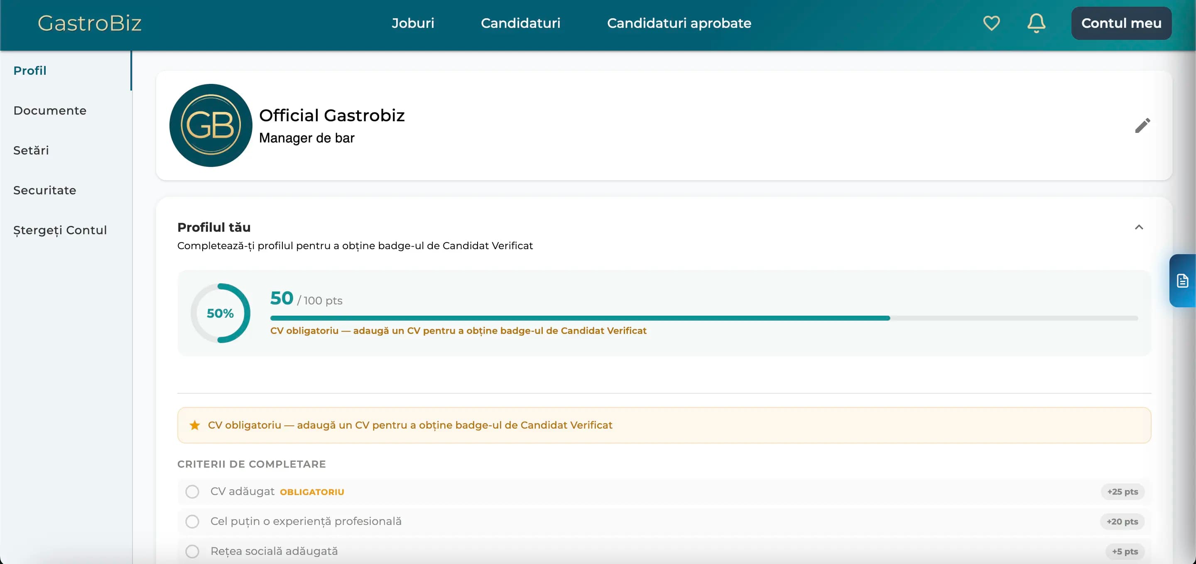The height and width of the screenshot is (564, 1196).
Task: Open the Contul meu button
Action: [x=1121, y=23]
